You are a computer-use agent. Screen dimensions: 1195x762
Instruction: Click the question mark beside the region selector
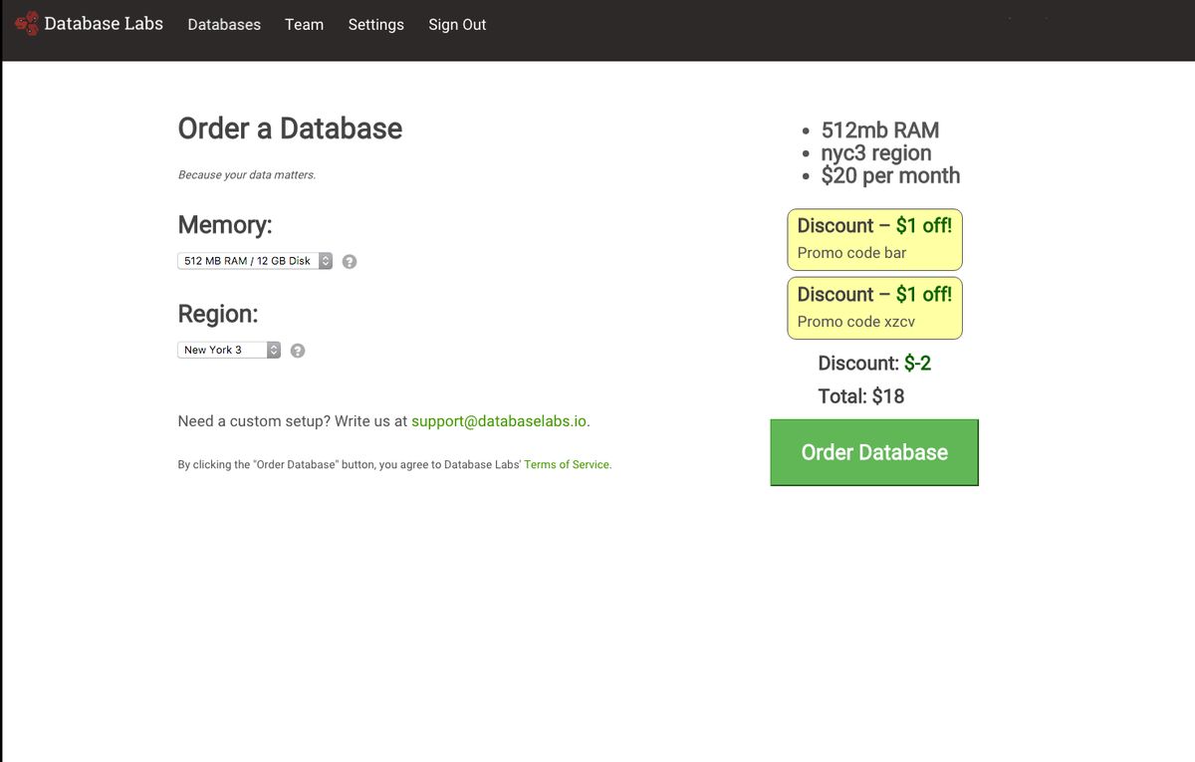[297, 350]
